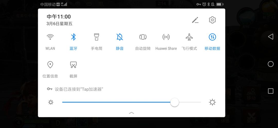Screen dimensions: 278x128
Task: Enable airplane mode (飞行模式)
Action: [189, 37]
